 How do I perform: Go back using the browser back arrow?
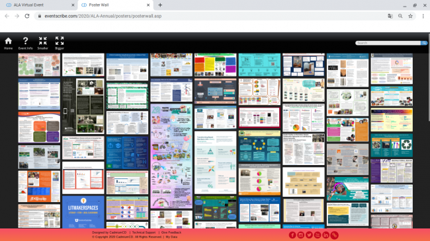coord(7,16)
